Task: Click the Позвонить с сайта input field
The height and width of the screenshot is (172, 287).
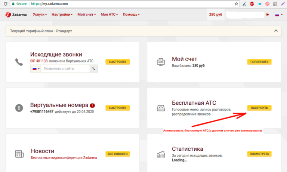Action: pos(65,68)
